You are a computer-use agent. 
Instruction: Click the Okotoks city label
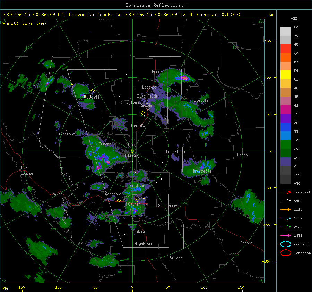pyautogui.click(x=139, y=232)
